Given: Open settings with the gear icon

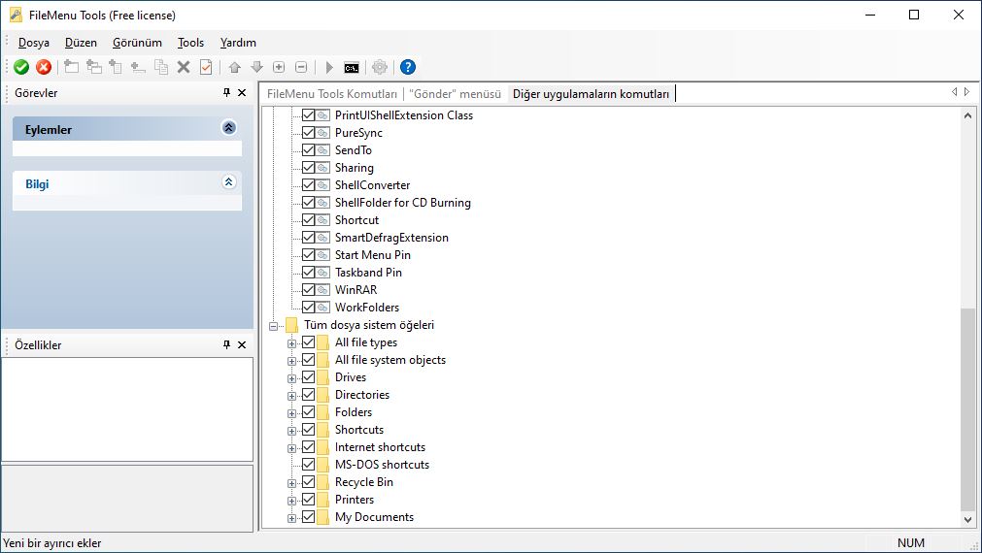Looking at the screenshot, I should (x=380, y=67).
